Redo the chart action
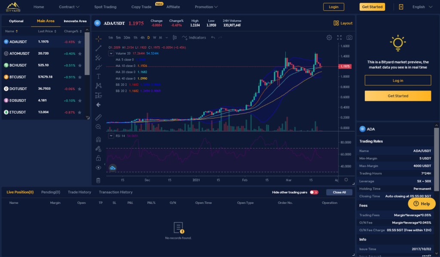Viewport: 440px width, 257px height. 220,38
